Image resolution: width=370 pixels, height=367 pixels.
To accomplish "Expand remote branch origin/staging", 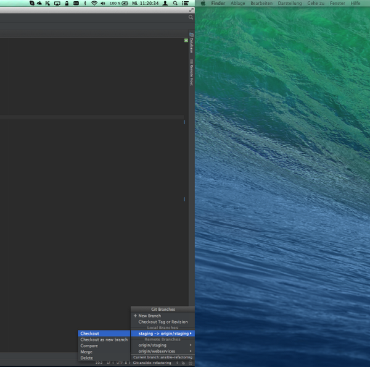I will 163,345.
